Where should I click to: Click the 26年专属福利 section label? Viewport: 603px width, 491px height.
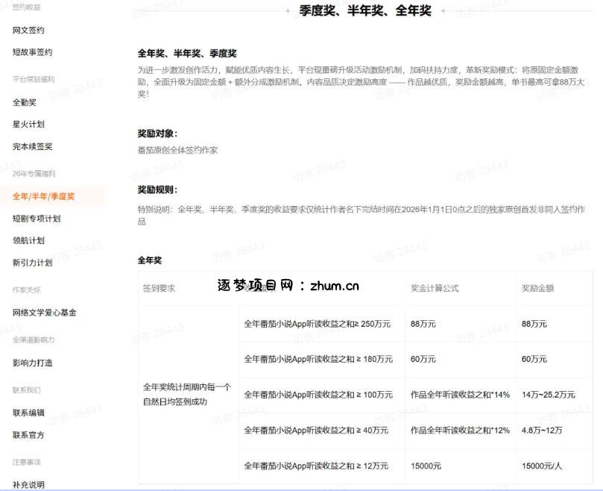34,174
